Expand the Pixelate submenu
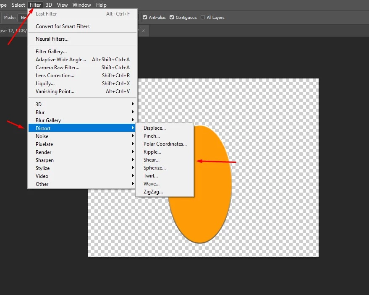Screen dimensions: 369x295 (x=82, y=144)
